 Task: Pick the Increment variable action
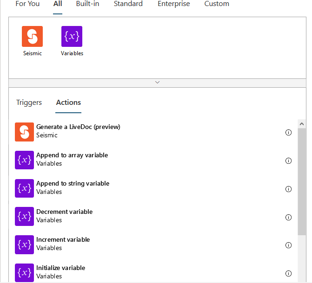[63, 243]
